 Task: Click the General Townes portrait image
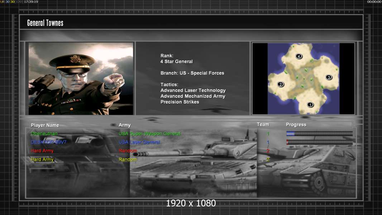(x=81, y=78)
